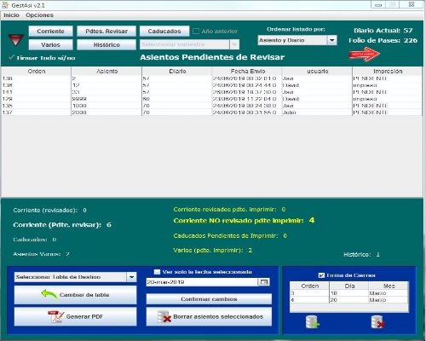
Task: Click the red right-pointing arrow icon
Action: (x=365, y=54)
